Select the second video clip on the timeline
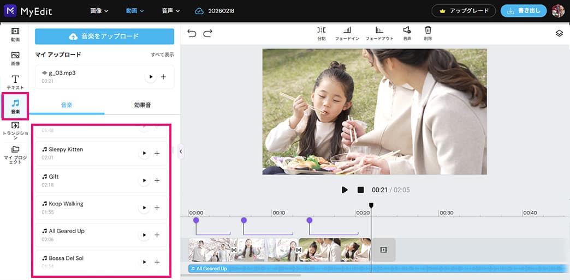 click(266, 250)
